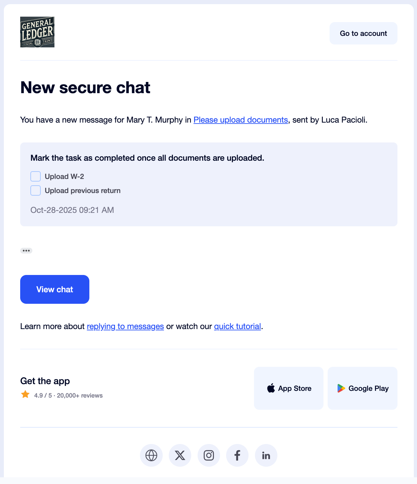Click the Apple logo in App Store
Screen dimensions: 417x484
point(271,388)
